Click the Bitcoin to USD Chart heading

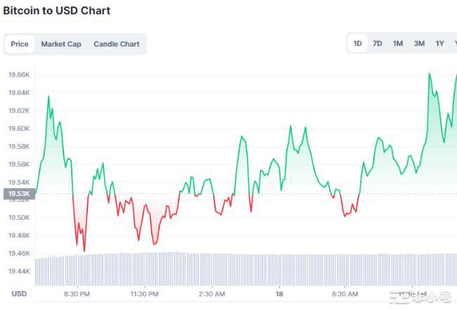(x=56, y=11)
